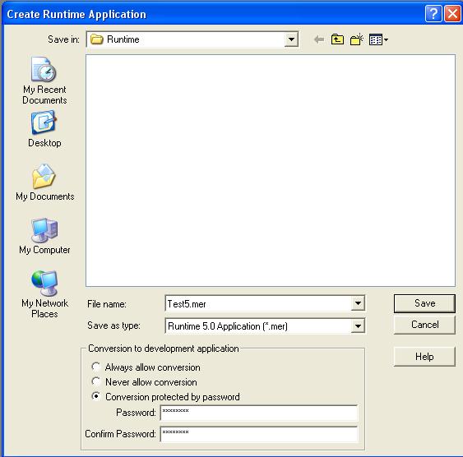Screen dimensions: 463x457
Task: Select My Computer in places bar
Action: coord(44,236)
